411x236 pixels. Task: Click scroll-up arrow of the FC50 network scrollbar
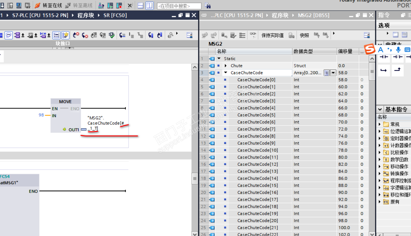coord(195,67)
